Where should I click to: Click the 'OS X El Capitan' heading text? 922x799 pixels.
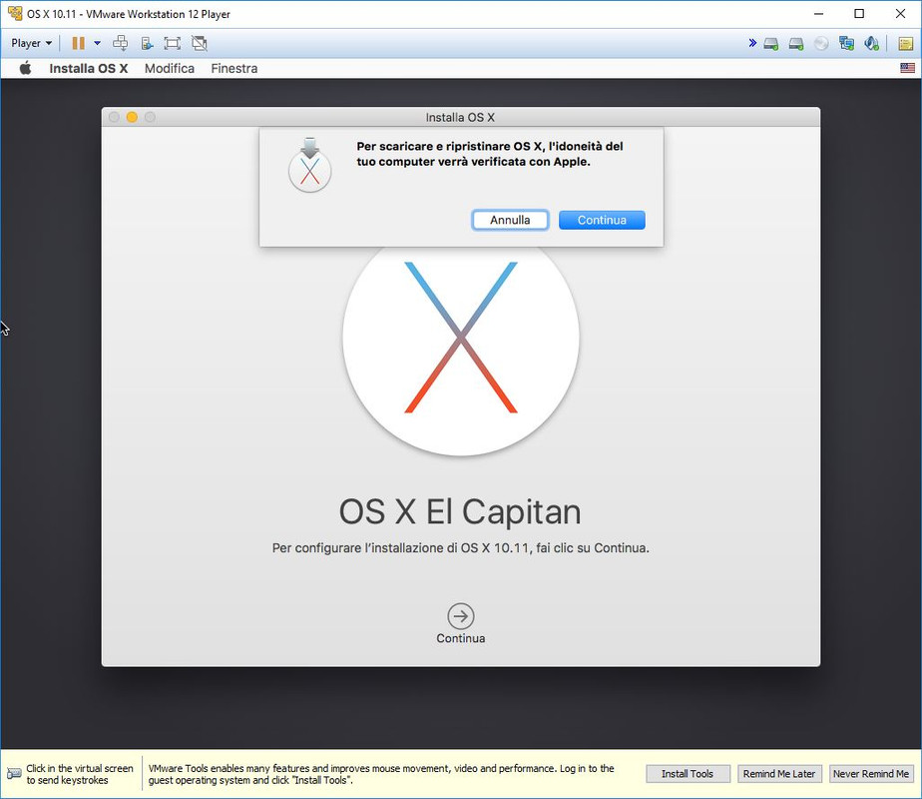coord(460,512)
